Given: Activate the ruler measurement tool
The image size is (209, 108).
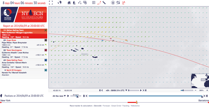Looking at the screenshot, I should [x=104, y=3].
